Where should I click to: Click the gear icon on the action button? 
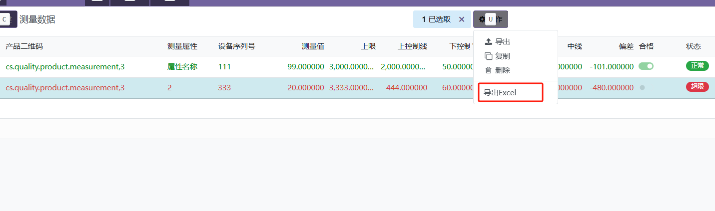pos(482,19)
